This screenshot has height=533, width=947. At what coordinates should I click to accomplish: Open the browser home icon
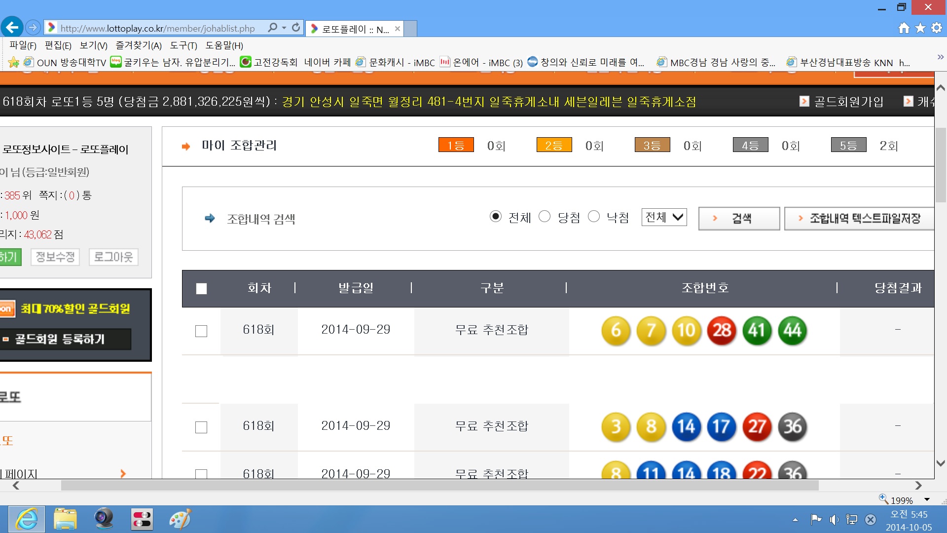point(904,28)
